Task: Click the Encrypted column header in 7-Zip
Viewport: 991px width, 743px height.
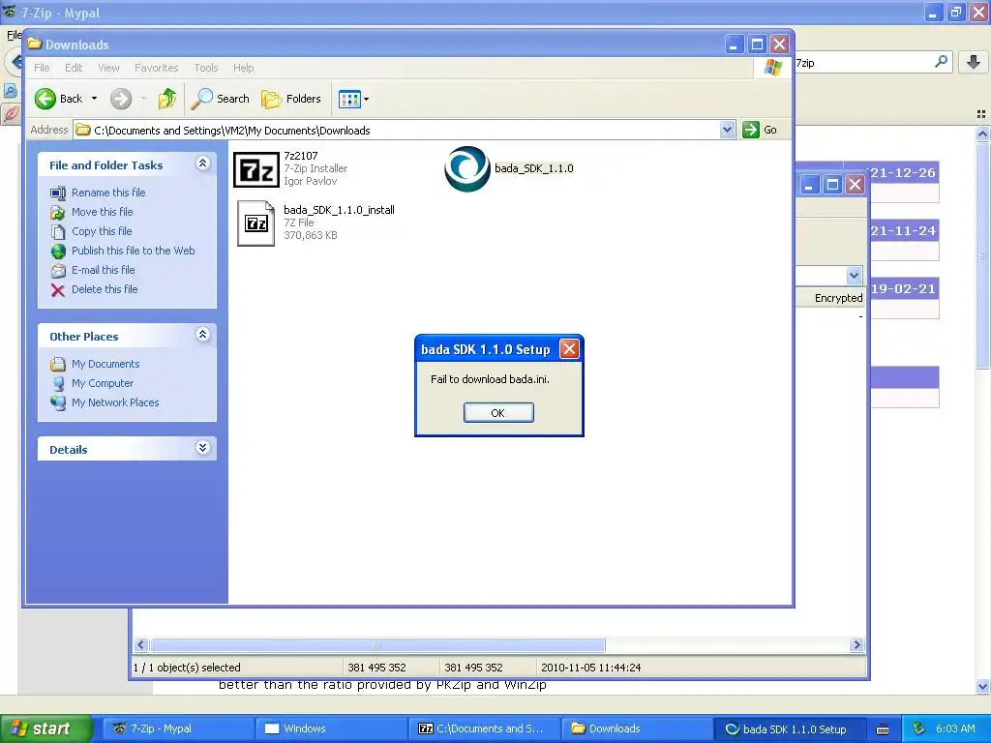Action: [829, 298]
